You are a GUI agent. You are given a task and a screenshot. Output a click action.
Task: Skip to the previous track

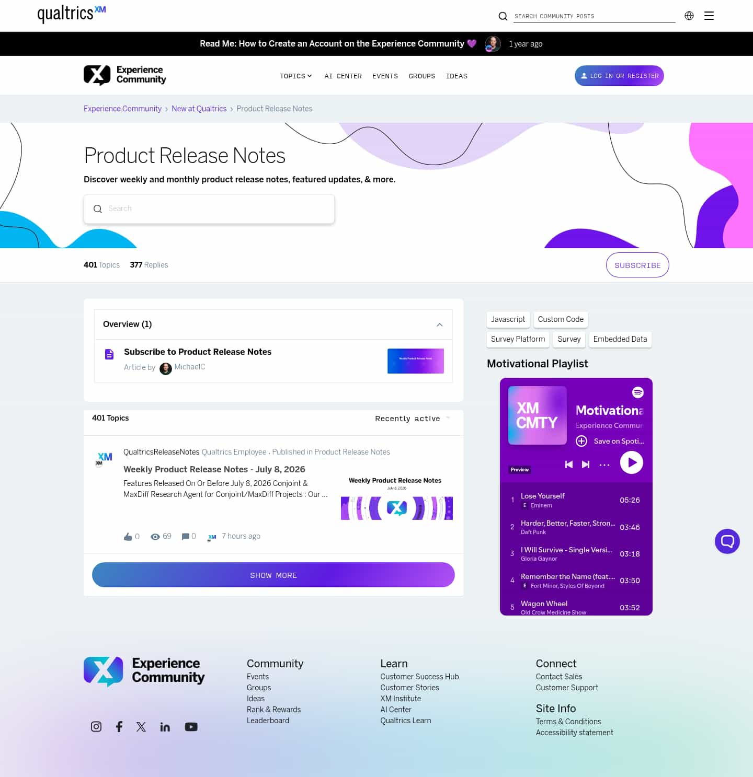pos(569,464)
